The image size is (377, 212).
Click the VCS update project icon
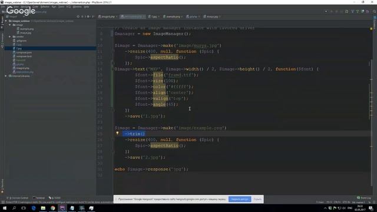[x=352, y=11]
